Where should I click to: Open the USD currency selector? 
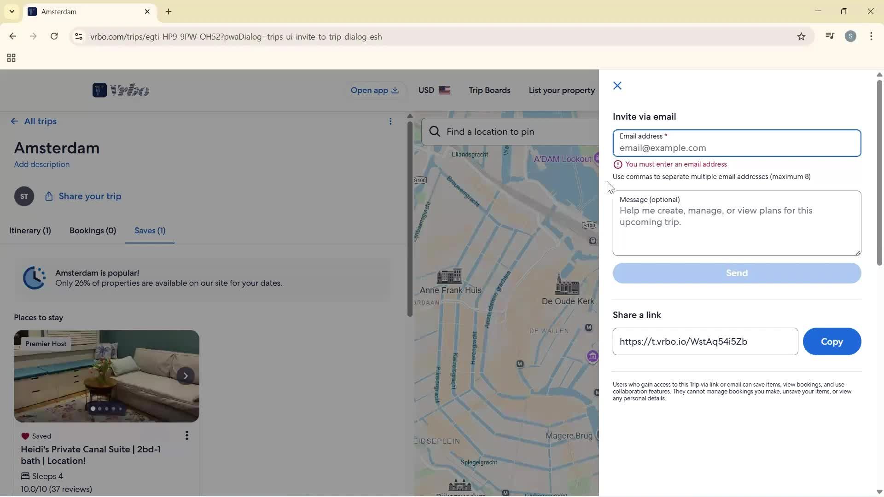click(x=434, y=90)
